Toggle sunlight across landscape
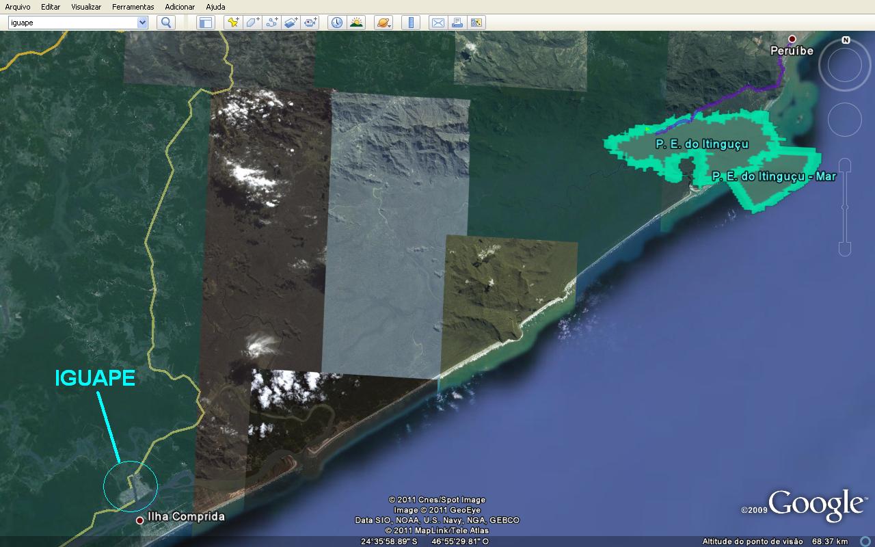Screen dimensions: 875x547 point(356,23)
